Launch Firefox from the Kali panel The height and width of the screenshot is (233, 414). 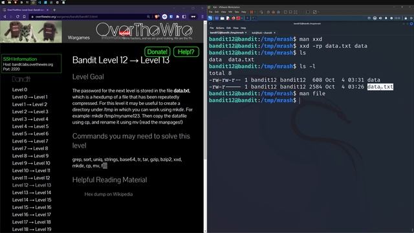coord(233,18)
